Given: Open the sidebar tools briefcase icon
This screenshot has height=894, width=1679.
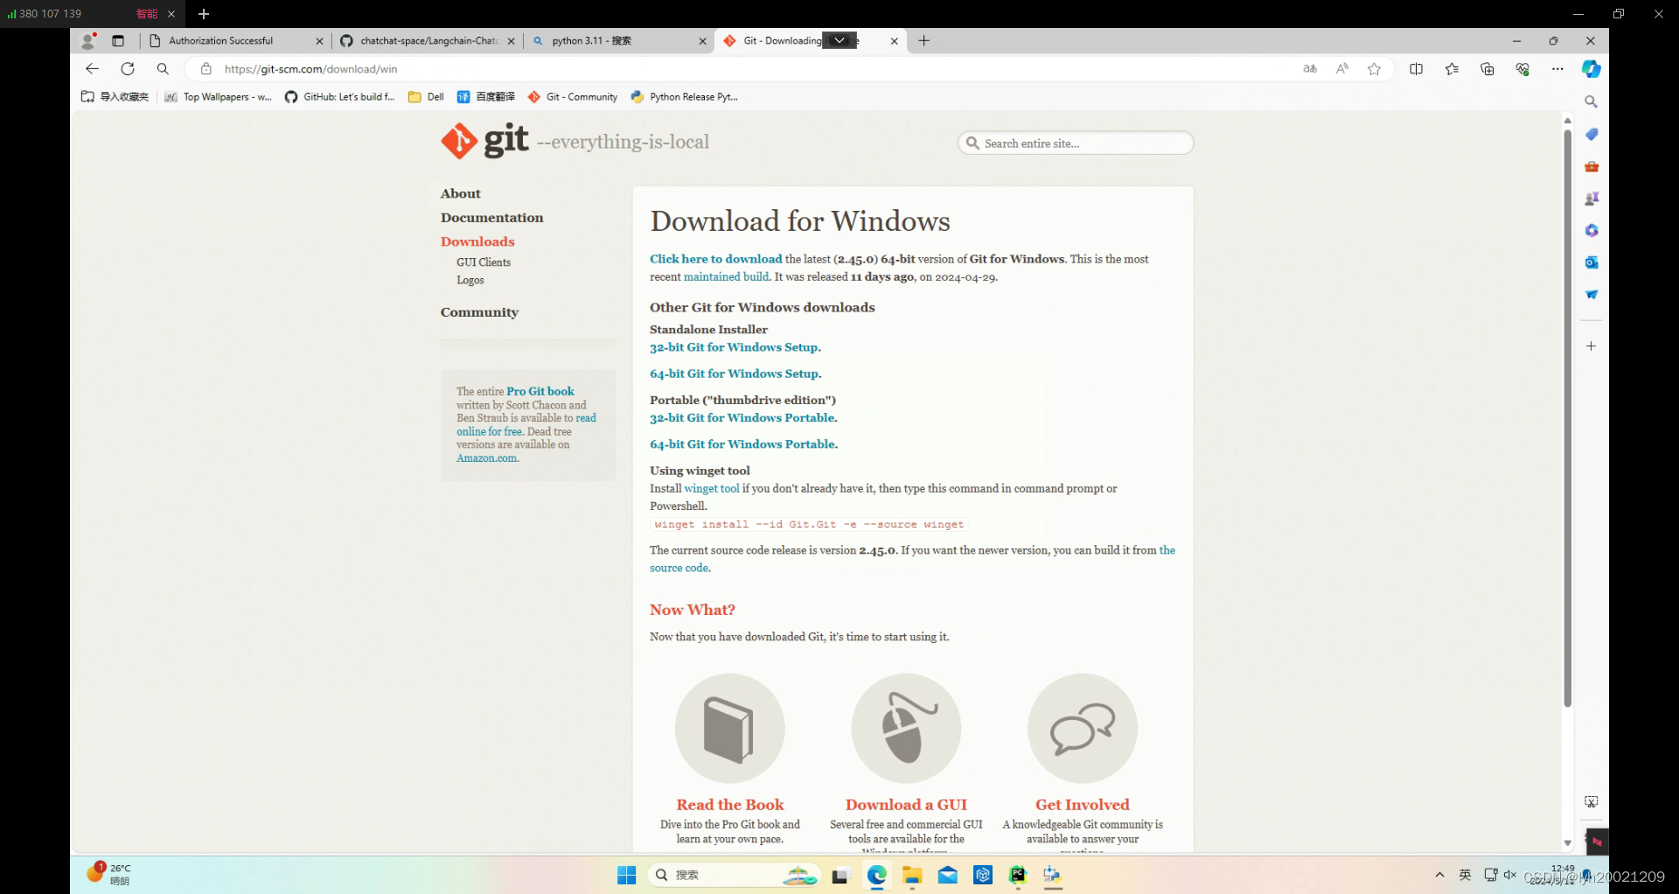Looking at the screenshot, I should coord(1592,166).
